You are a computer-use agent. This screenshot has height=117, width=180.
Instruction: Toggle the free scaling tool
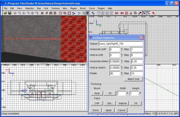coord(98,13)
